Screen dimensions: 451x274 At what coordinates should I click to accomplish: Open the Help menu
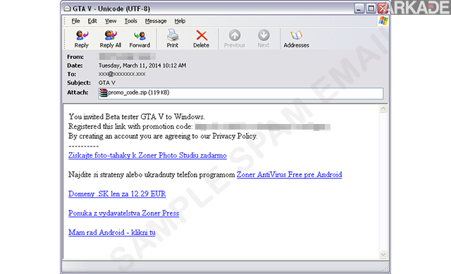(x=180, y=21)
